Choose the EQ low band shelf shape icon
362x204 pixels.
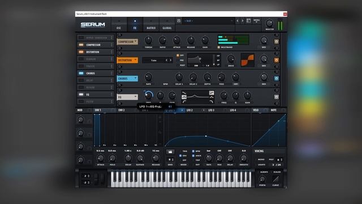tap(184, 93)
